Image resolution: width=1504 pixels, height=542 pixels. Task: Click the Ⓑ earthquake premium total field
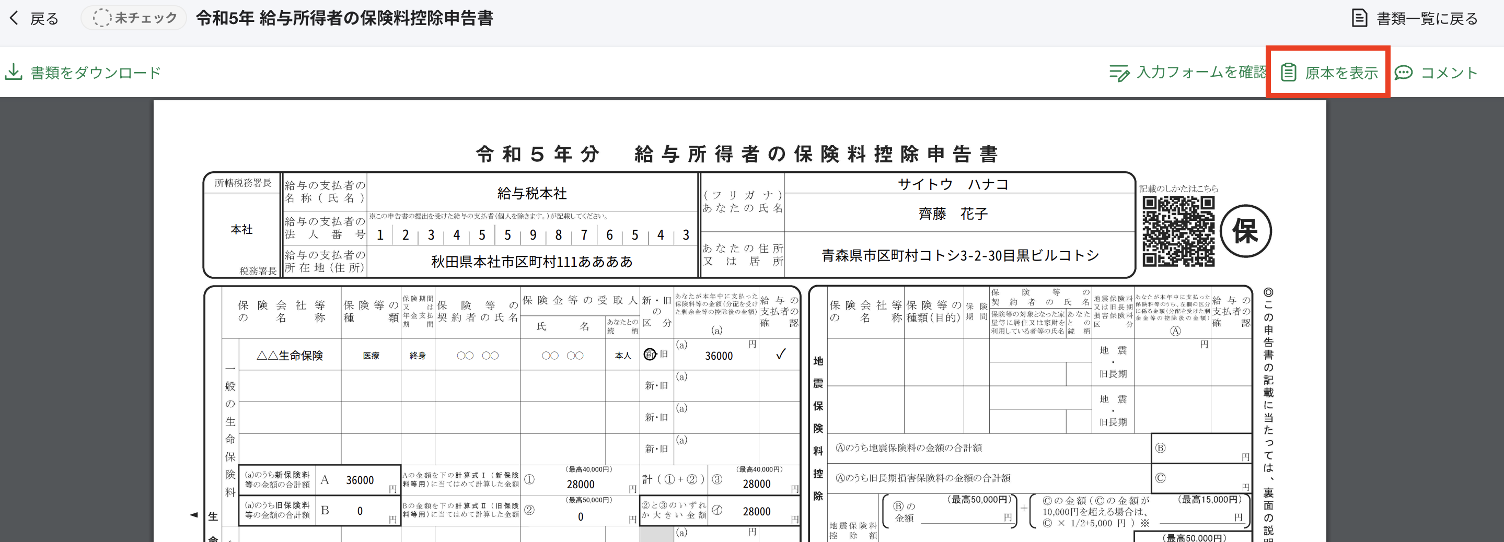tap(1201, 448)
